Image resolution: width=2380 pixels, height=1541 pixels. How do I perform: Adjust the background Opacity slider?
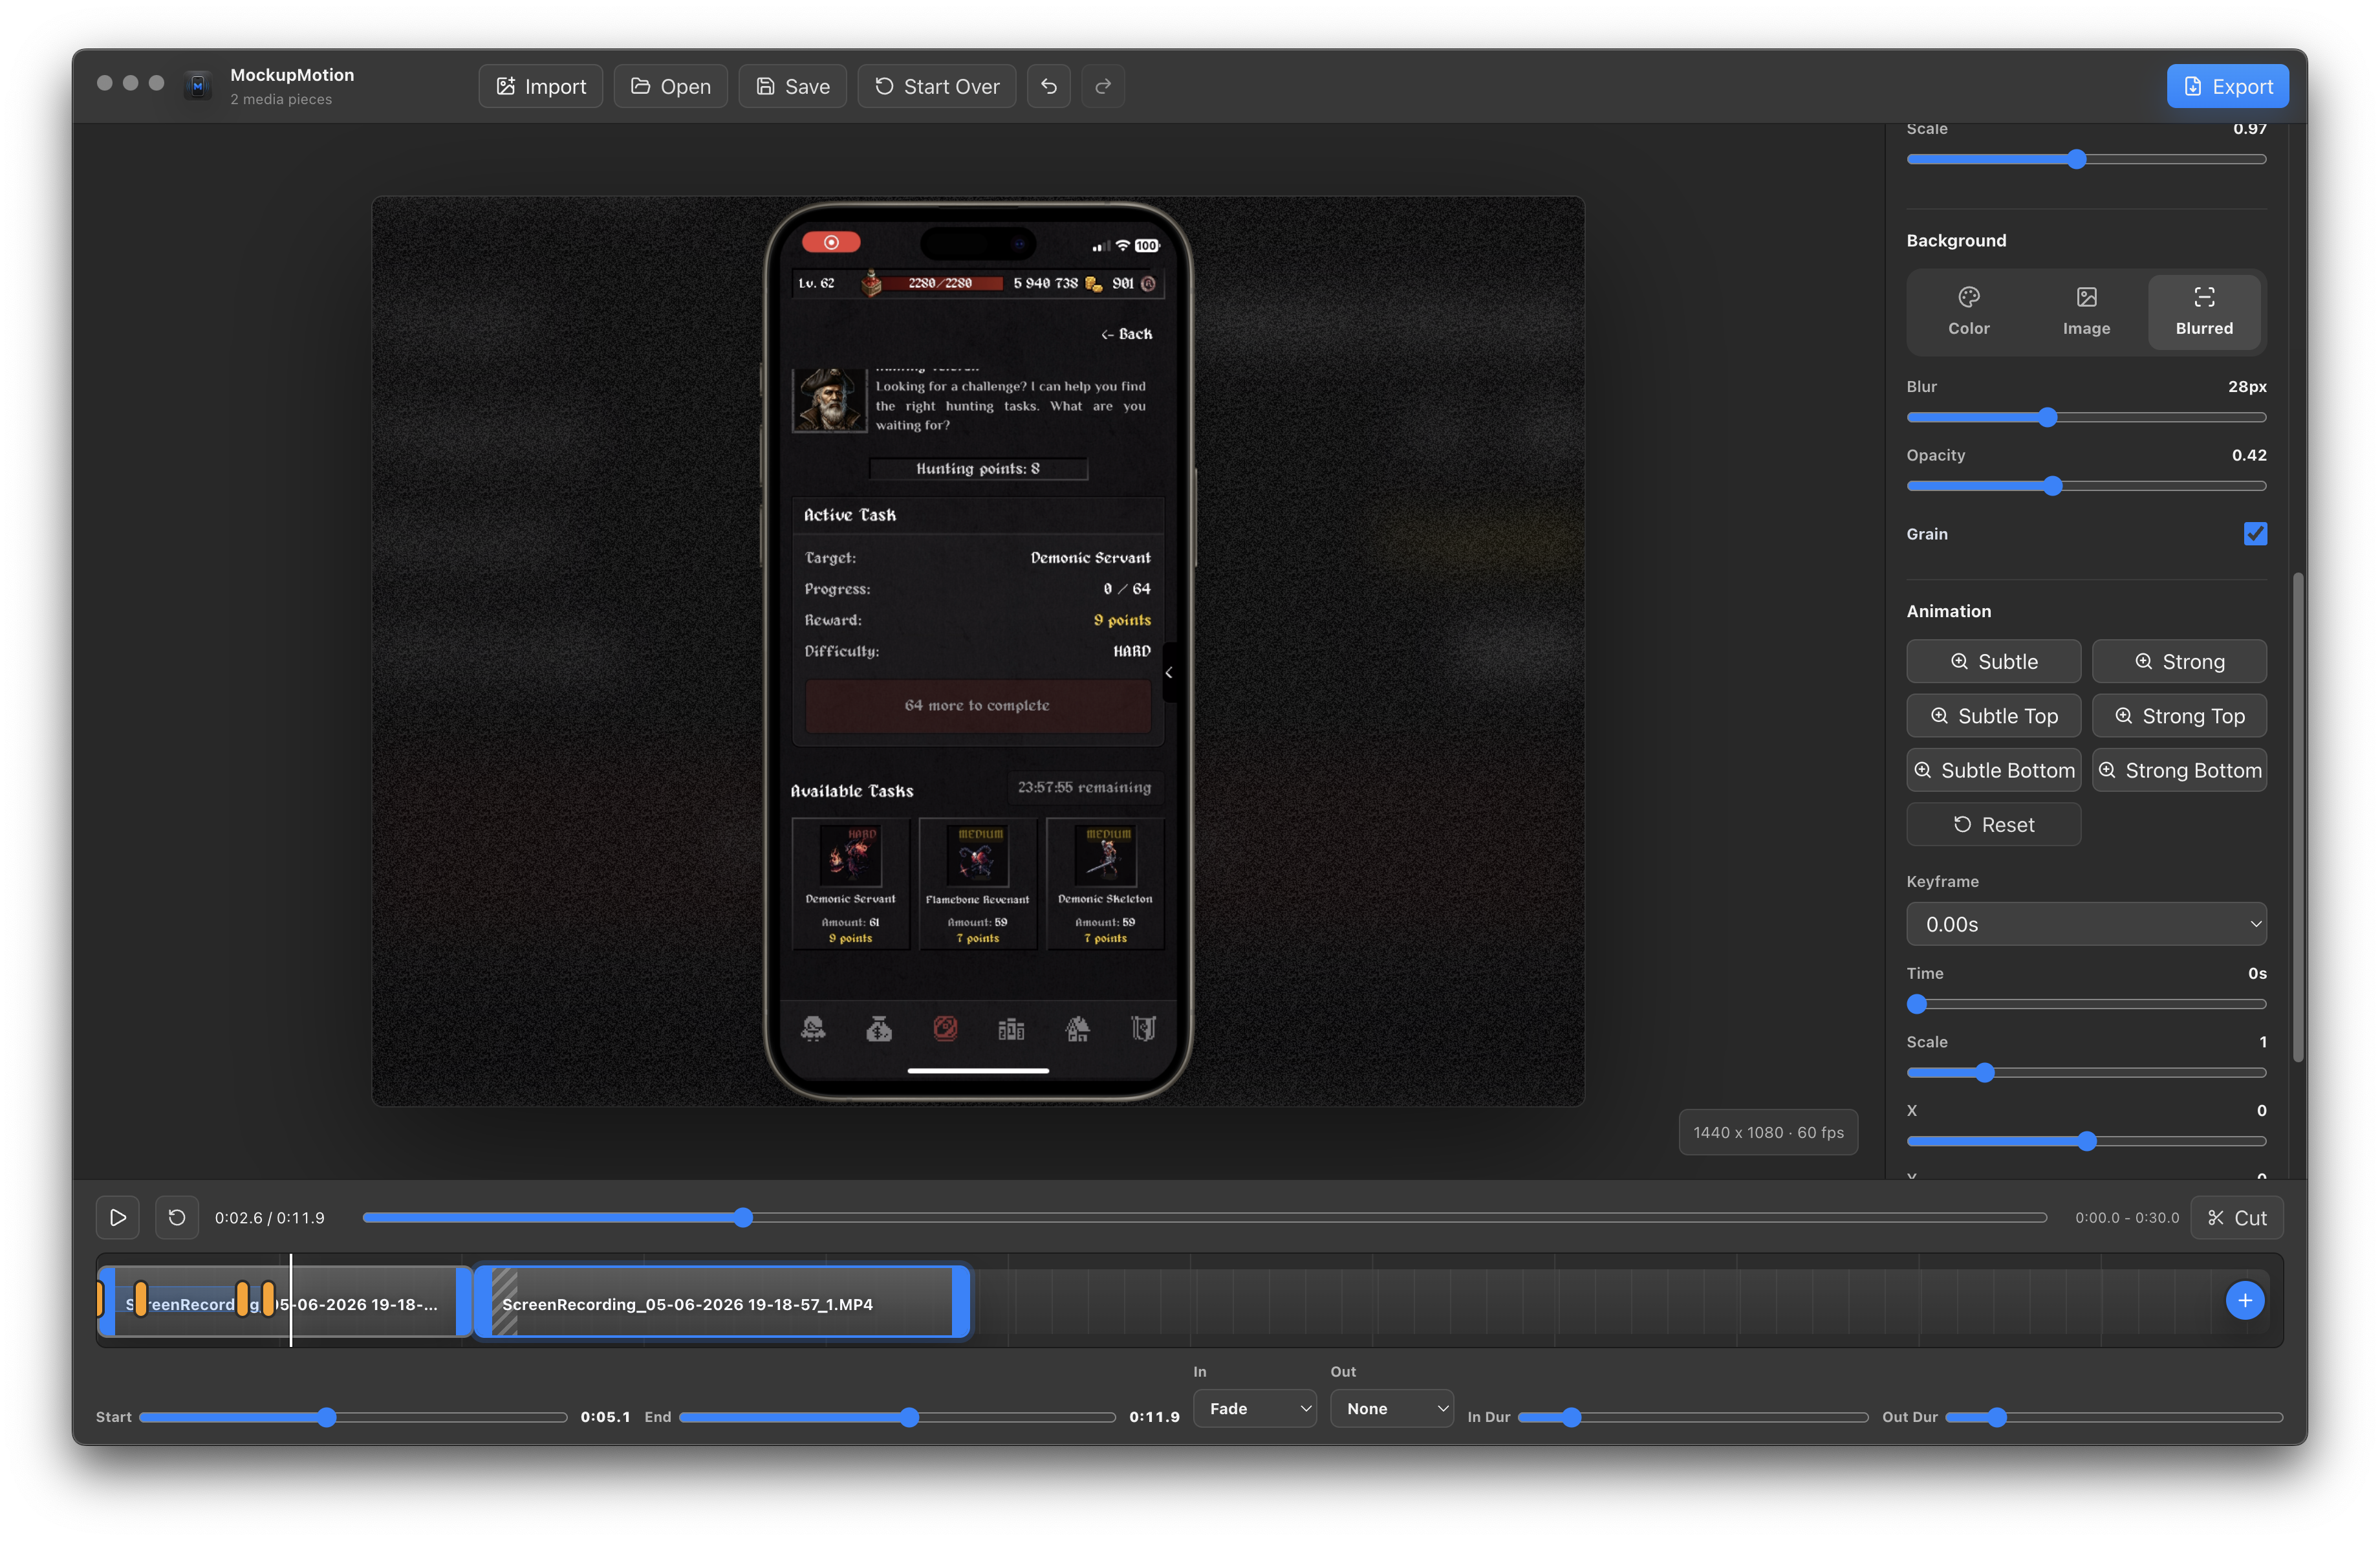click(2086, 486)
